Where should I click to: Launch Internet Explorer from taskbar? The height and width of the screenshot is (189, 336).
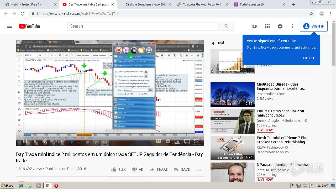pyautogui.click(x=21, y=186)
